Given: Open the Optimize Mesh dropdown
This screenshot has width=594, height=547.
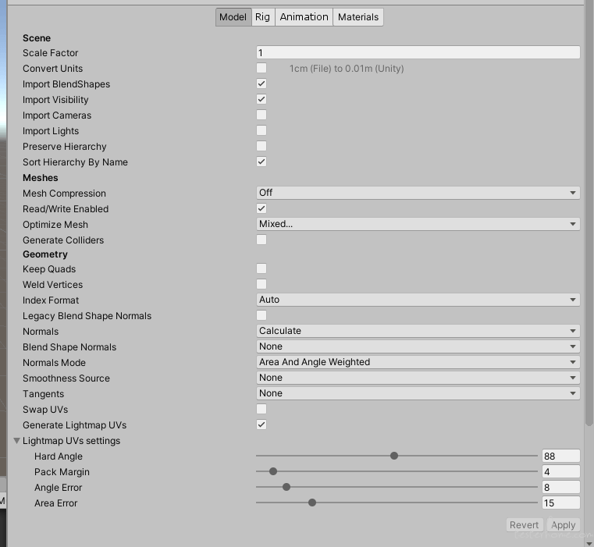Looking at the screenshot, I should pos(418,224).
